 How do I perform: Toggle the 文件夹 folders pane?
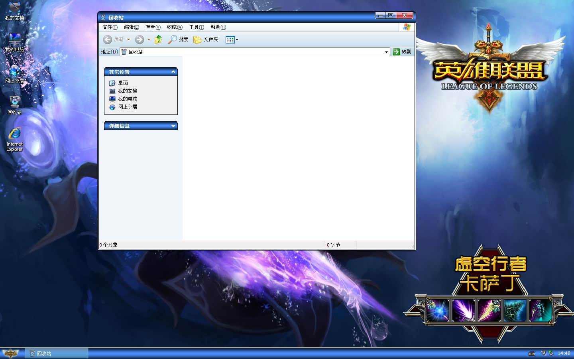pyautogui.click(x=206, y=39)
